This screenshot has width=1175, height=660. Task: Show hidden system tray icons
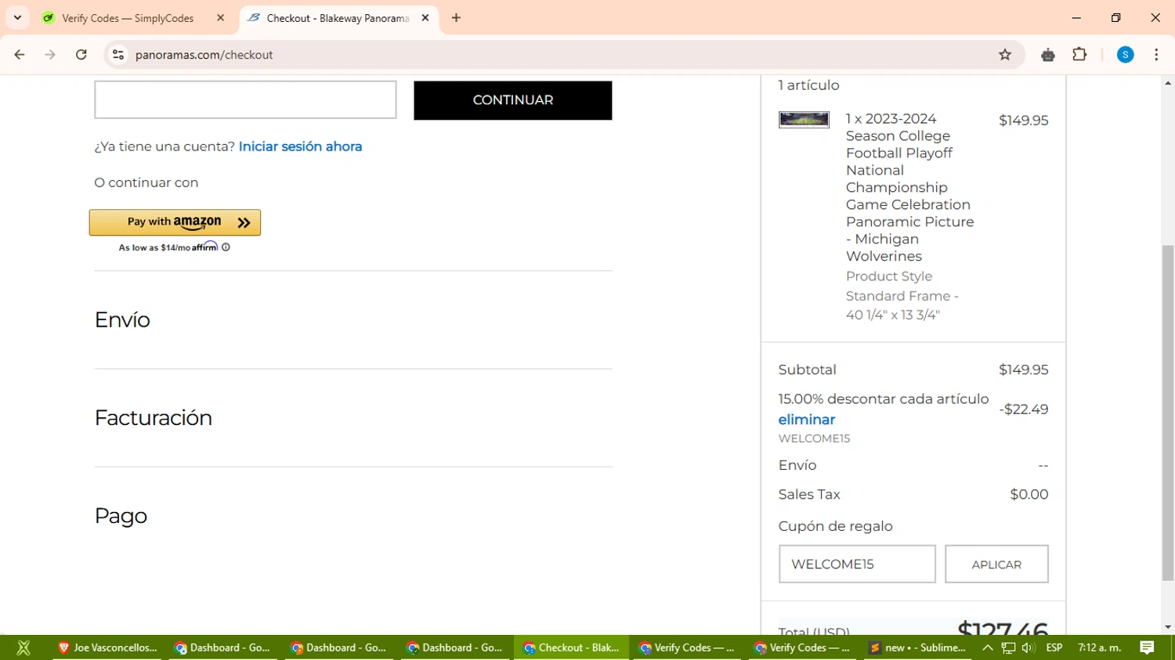coord(988,647)
